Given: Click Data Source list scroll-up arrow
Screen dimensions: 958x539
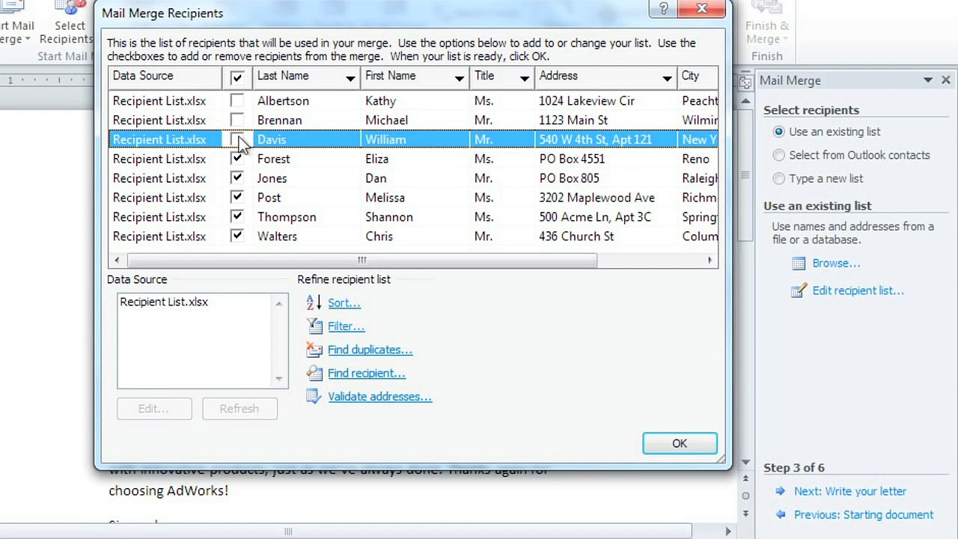Looking at the screenshot, I should 279,302.
